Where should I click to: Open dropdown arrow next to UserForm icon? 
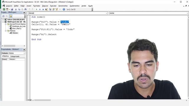point(9,9)
